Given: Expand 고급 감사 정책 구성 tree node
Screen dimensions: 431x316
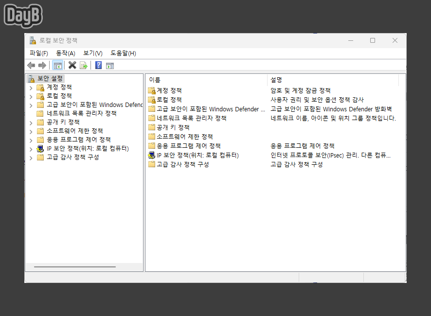Looking at the screenshot, I should 31,158.
